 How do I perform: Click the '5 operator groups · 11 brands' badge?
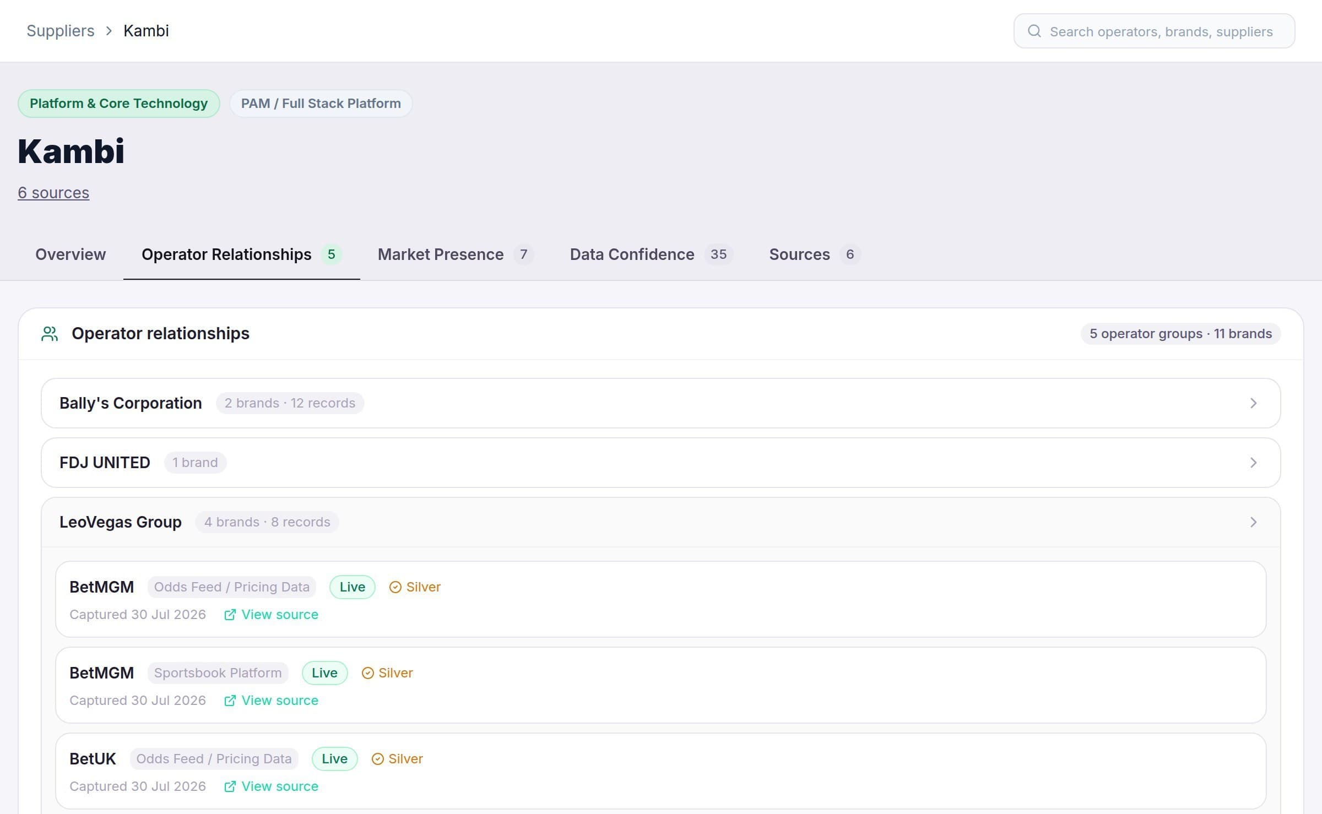click(x=1180, y=334)
